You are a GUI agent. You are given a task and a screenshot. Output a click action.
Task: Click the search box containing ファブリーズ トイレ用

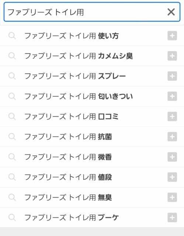coord(92,12)
